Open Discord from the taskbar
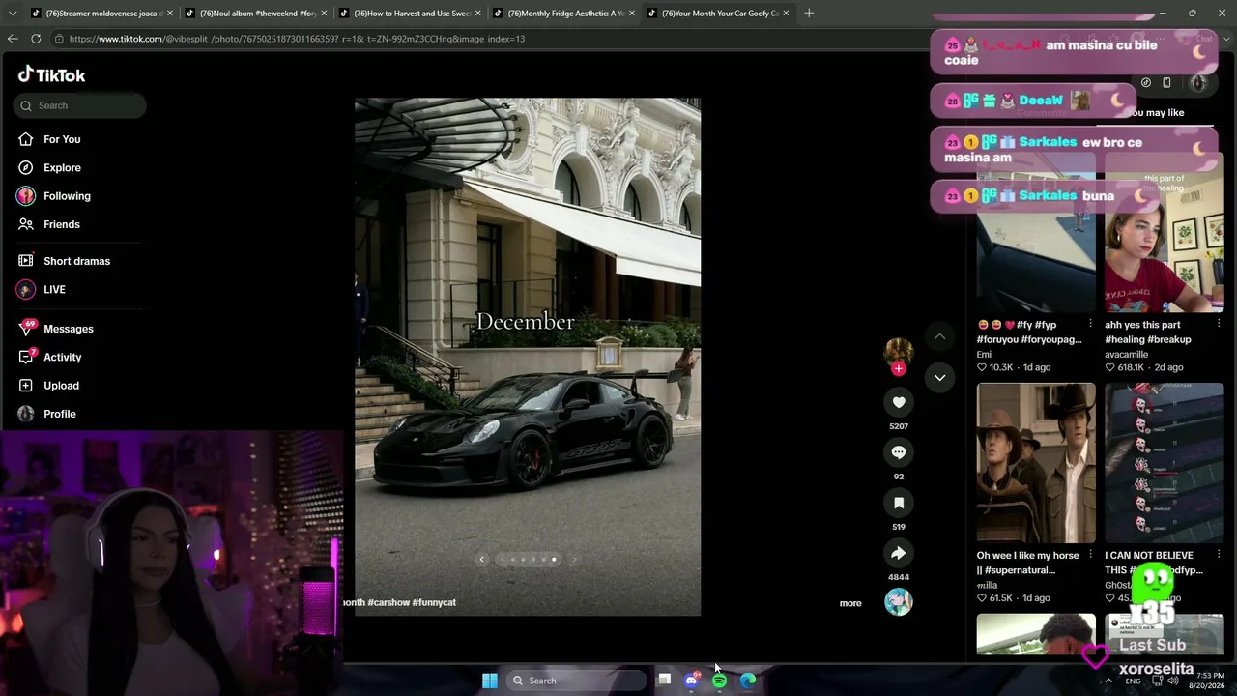Image resolution: width=1237 pixels, height=696 pixels. [691, 681]
